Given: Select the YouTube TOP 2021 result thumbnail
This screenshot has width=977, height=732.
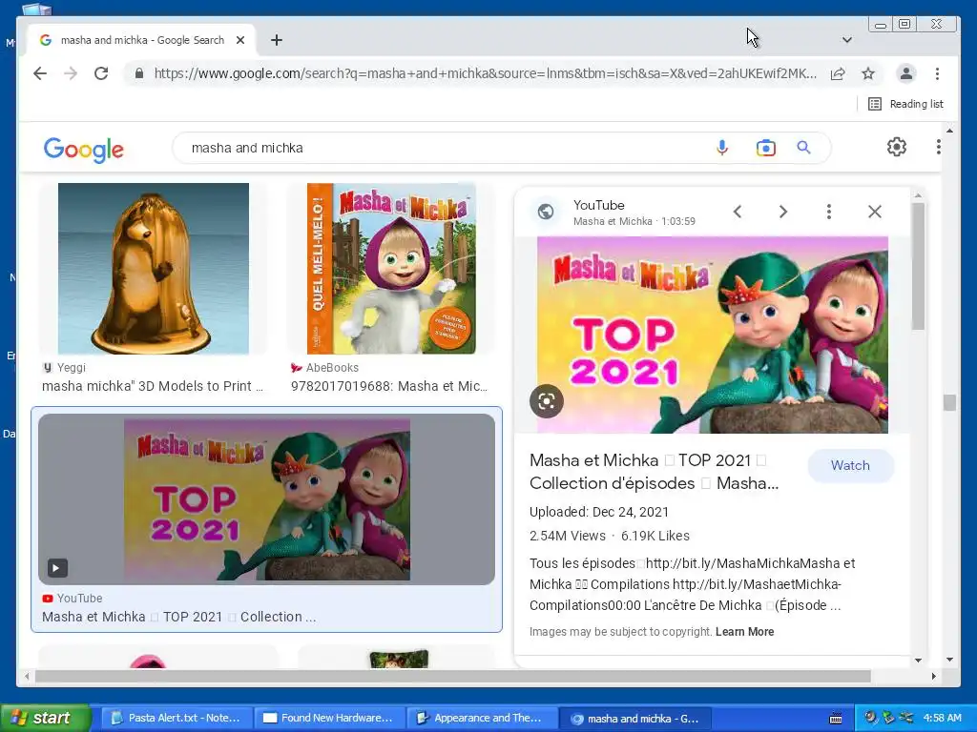Looking at the screenshot, I should tap(267, 499).
